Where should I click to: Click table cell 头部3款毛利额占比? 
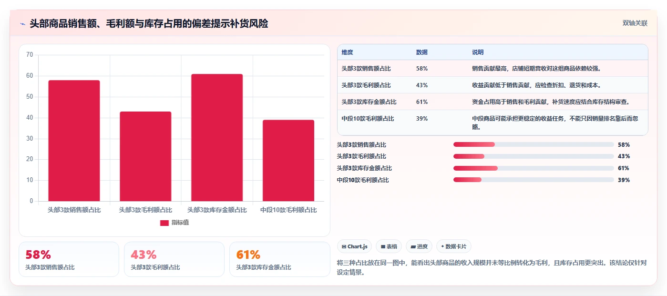coord(366,85)
